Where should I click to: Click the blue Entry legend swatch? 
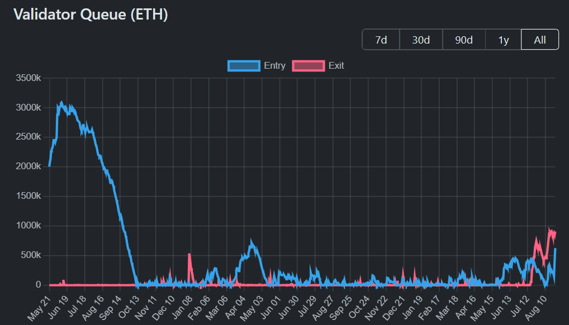pos(244,66)
